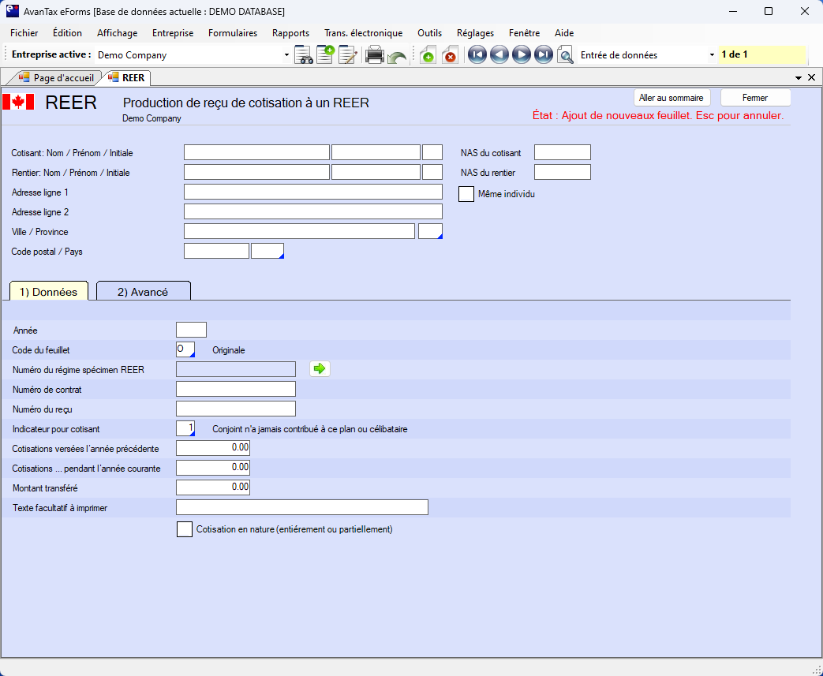Check the Même individu checkbox
This screenshot has width=823, height=676.
pos(466,193)
